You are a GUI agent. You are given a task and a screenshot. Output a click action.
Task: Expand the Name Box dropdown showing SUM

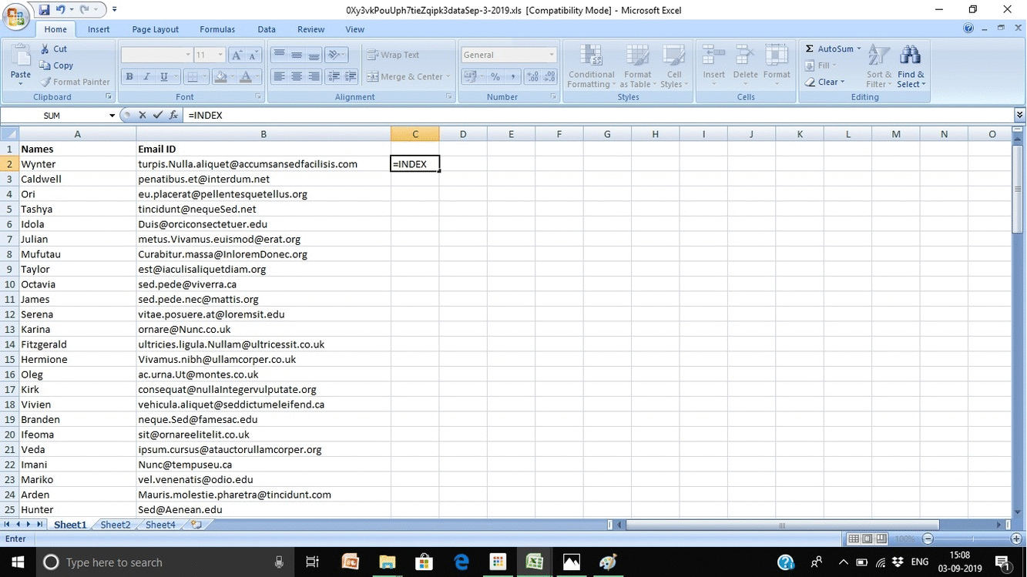[112, 116]
